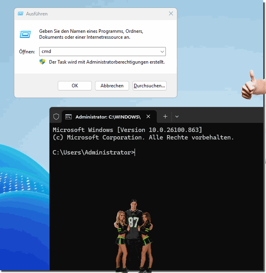This screenshot has width=266, height=273.
Task: Click the shield icon in the terminal title bar
Action: (x=56, y=117)
